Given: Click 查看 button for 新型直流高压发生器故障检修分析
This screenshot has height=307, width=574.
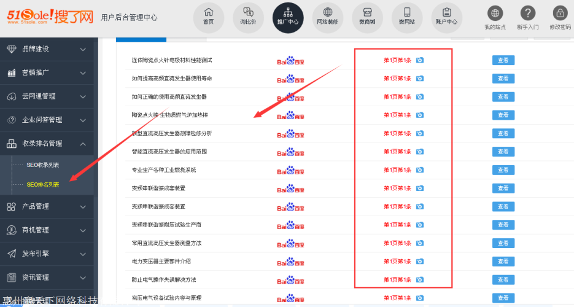Looking at the screenshot, I should 503,133.
